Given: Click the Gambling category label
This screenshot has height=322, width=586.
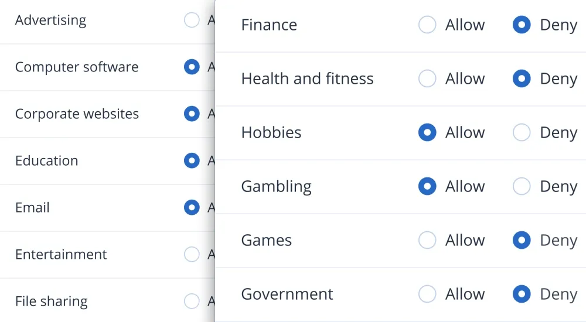Looking at the screenshot, I should point(276,186).
